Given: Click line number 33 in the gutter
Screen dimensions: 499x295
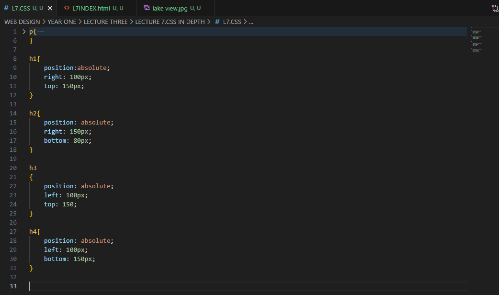Looking at the screenshot, I should pos(13,286).
